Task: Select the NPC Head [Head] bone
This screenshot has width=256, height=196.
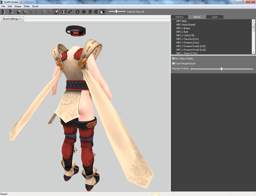Action: pos(186,24)
